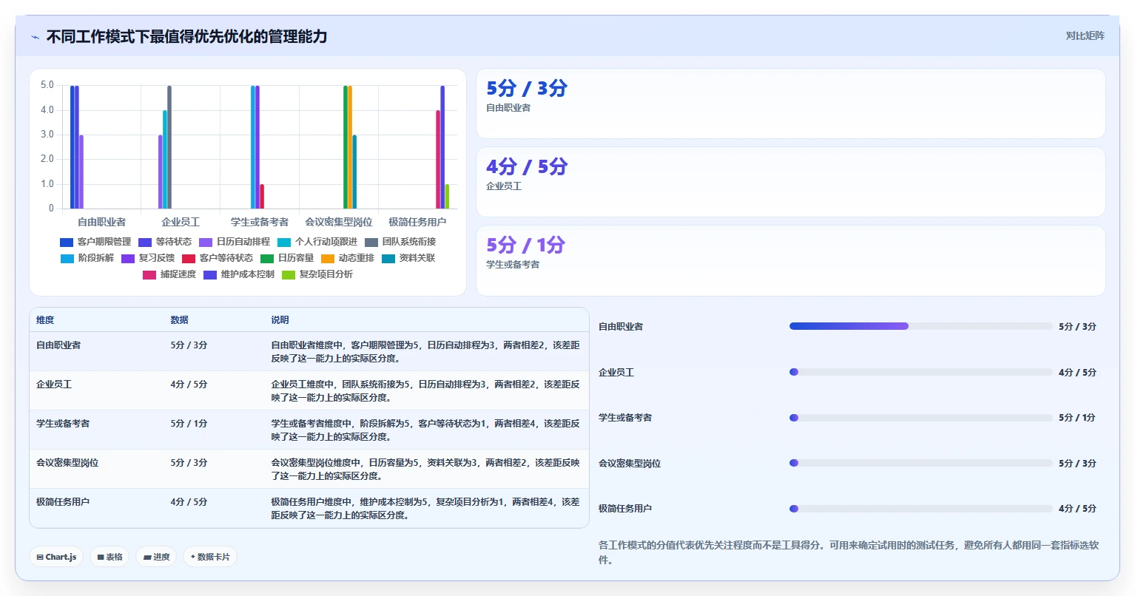Screen dimensions: 1135x596
Task: Click the 极简任务用户 axis label on the chart
Action: point(417,222)
